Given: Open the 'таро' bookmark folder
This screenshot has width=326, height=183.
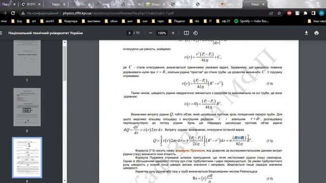Looking at the screenshot, I should 158,21.
